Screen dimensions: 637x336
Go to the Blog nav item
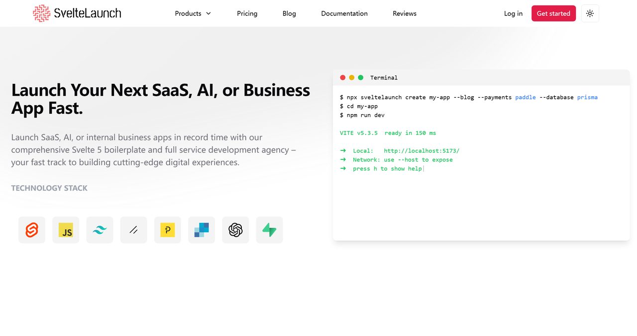click(289, 13)
